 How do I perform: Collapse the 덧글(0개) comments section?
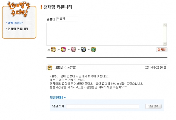pos(58,97)
